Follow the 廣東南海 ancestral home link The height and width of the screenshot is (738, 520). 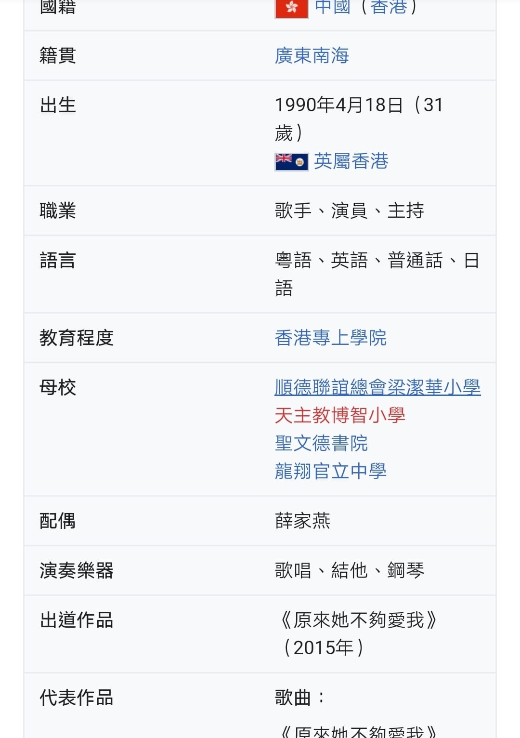pos(312,56)
